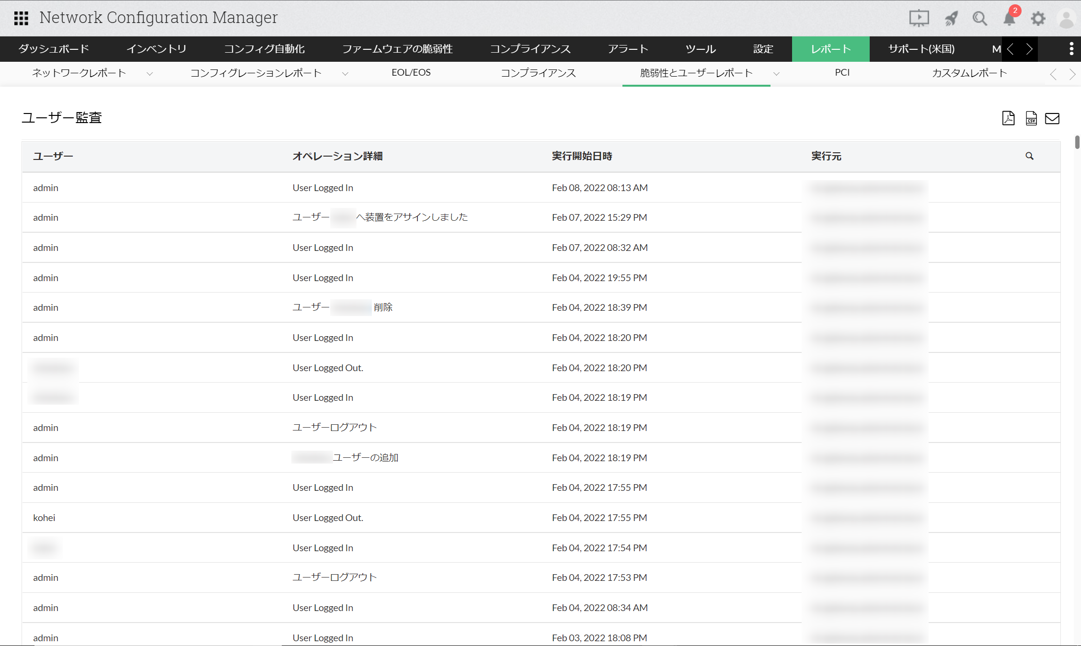Open the インベントリ main menu tab
1081x646 pixels.
pyautogui.click(x=156, y=49)
